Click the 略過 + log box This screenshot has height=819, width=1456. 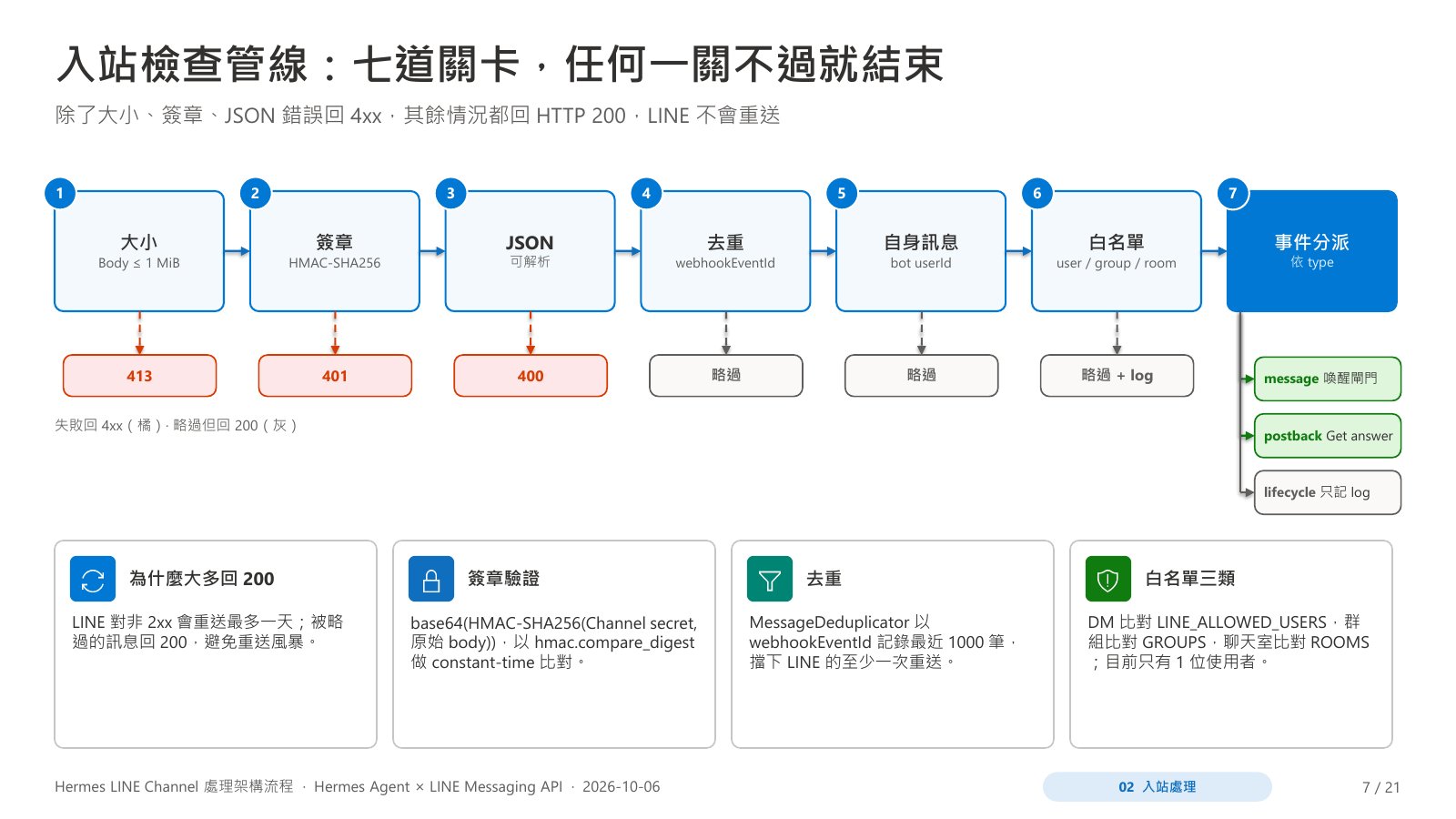click(x=1117, y=376)
